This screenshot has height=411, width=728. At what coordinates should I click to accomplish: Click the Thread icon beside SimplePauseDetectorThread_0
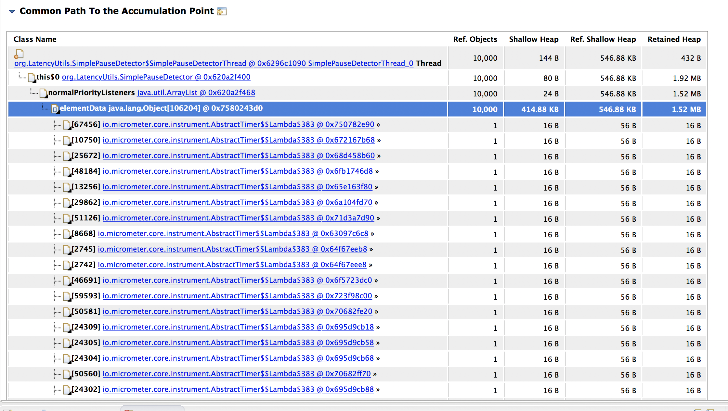19,54
